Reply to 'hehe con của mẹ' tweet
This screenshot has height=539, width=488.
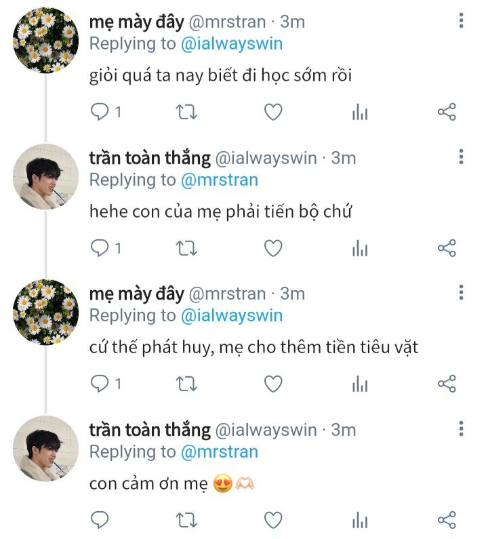click(x=100, y=248)
